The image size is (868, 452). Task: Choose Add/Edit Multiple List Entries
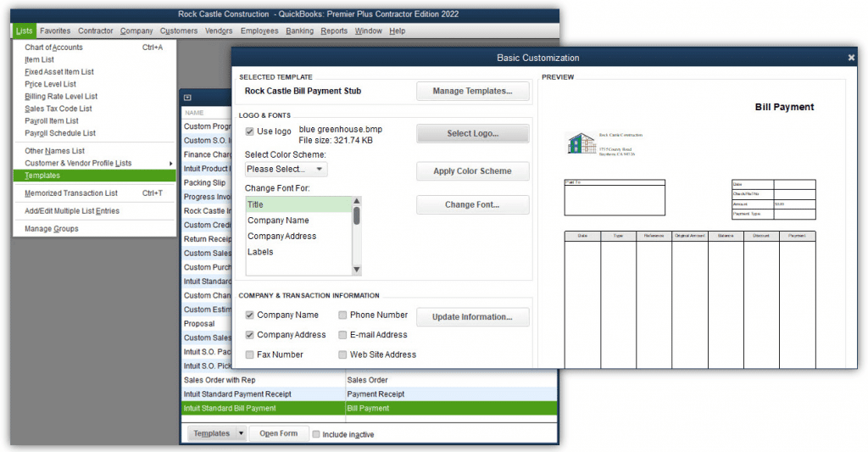click(x=94, y=211)
